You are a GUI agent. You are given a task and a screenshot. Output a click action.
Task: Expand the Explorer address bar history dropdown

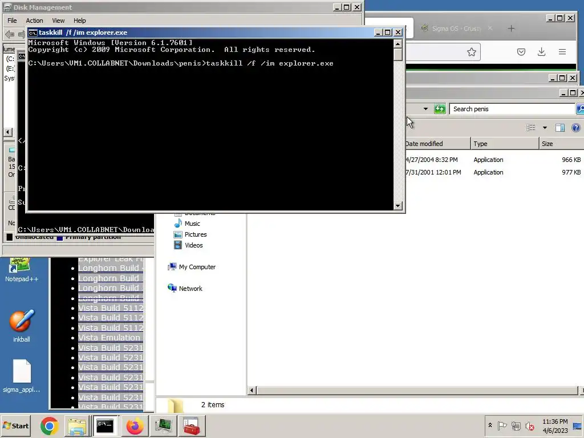pyautogui.click(x=425, y=109)
